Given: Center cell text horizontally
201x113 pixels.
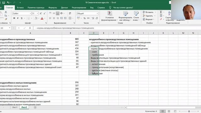Looking at the screenshot, I should click(x=54, y=18).
